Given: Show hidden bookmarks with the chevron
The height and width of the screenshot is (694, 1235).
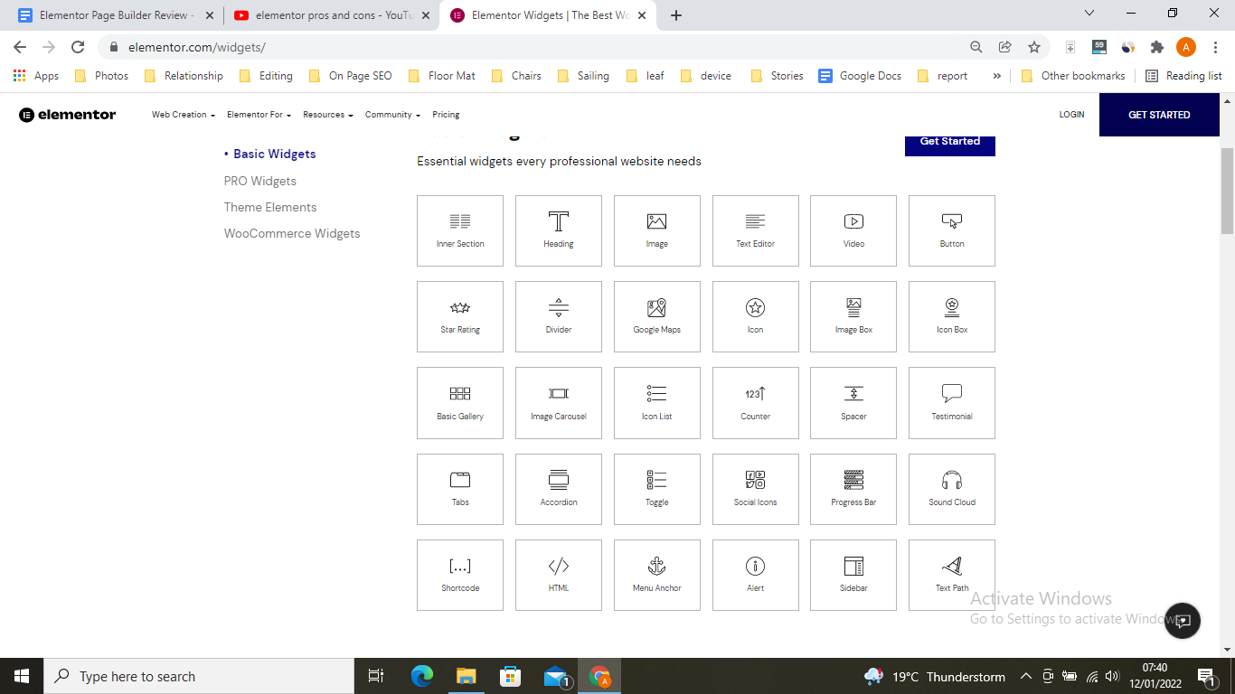Looking at the screenshot, I should pyautogui.click(x=996, y=76).
